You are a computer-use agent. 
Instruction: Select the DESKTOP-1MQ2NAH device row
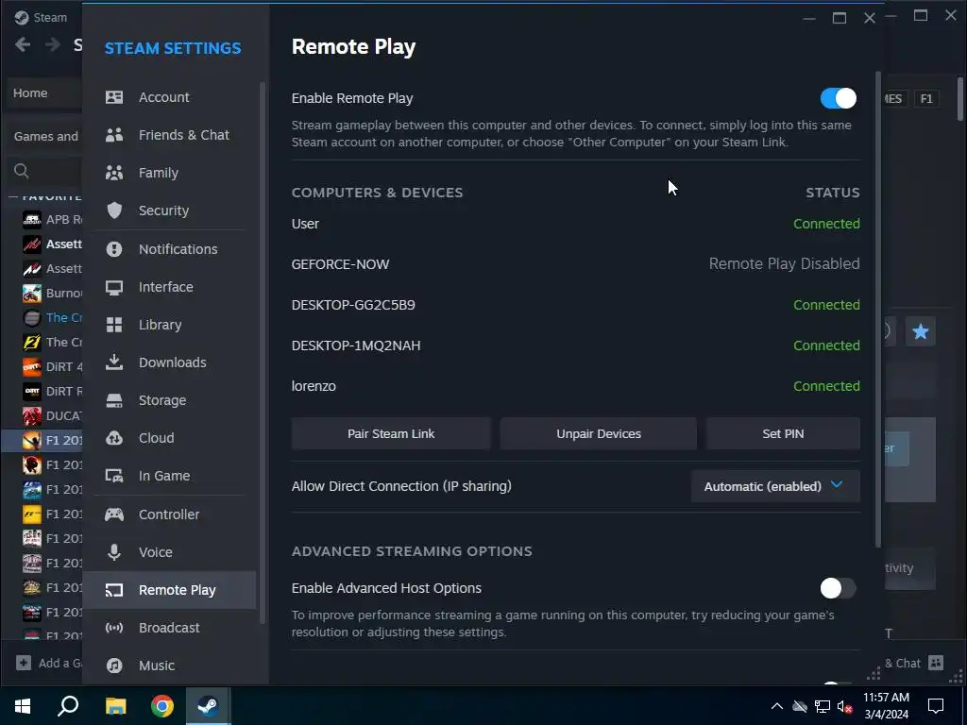(575, 346)
